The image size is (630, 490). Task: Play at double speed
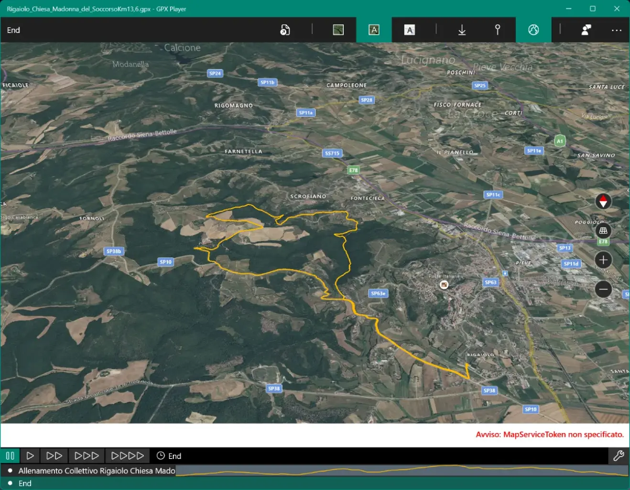[x=54, y=456]
